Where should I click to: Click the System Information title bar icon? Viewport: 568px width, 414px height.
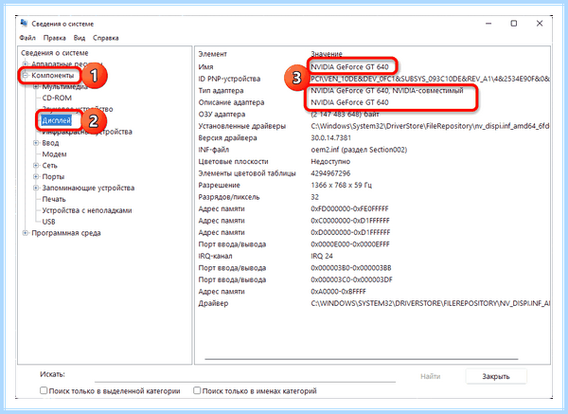(x=25, y=23)
